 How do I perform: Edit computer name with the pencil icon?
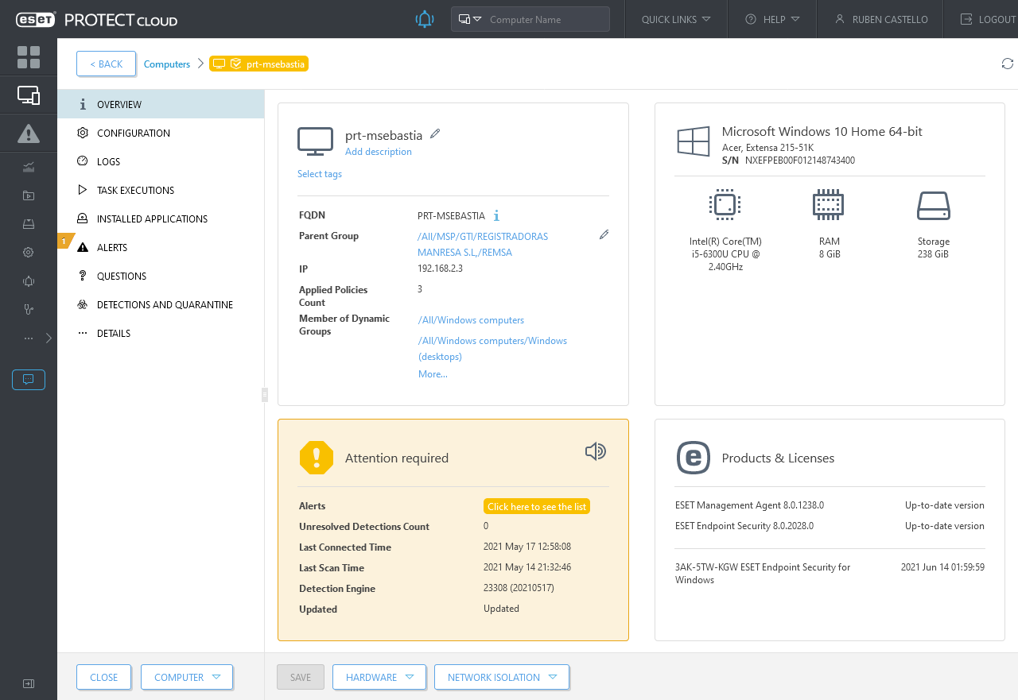coord(435,133)
